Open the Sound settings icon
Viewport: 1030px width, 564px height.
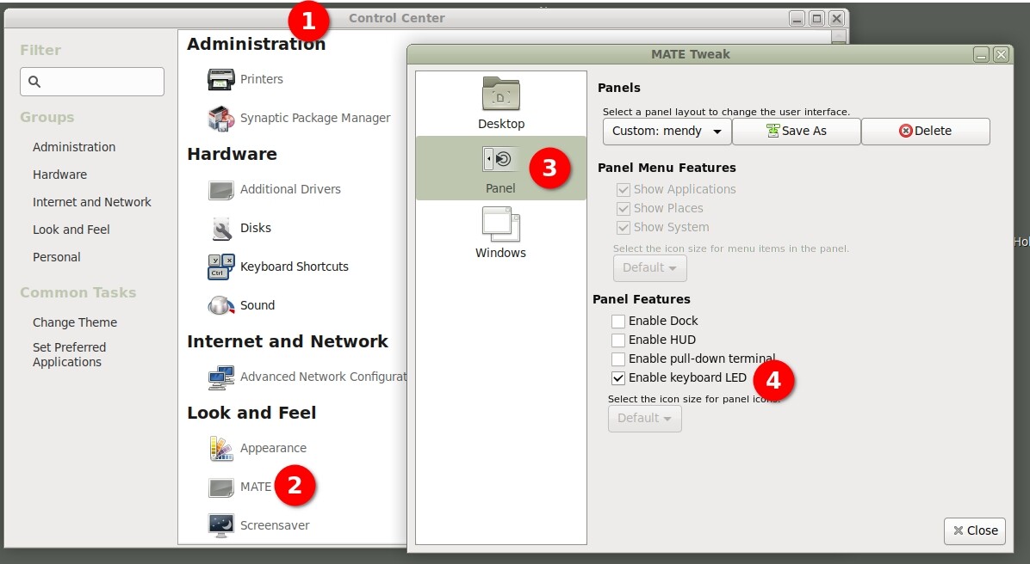click(220, 305)
